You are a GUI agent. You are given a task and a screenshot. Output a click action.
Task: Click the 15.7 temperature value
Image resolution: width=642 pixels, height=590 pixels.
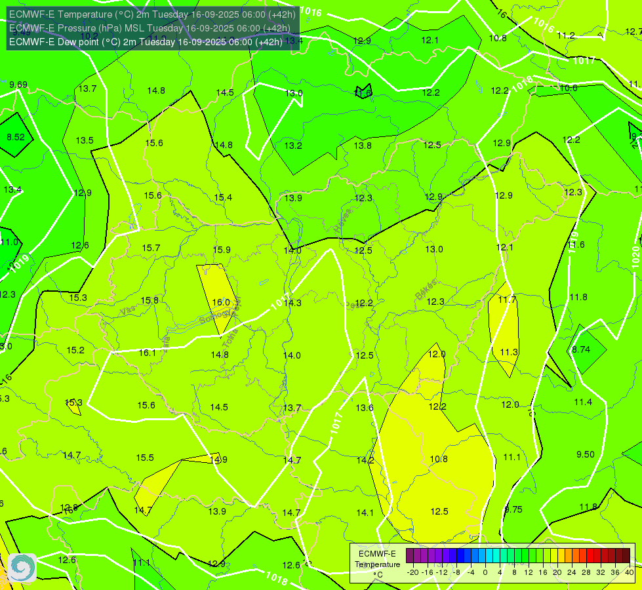151,248
